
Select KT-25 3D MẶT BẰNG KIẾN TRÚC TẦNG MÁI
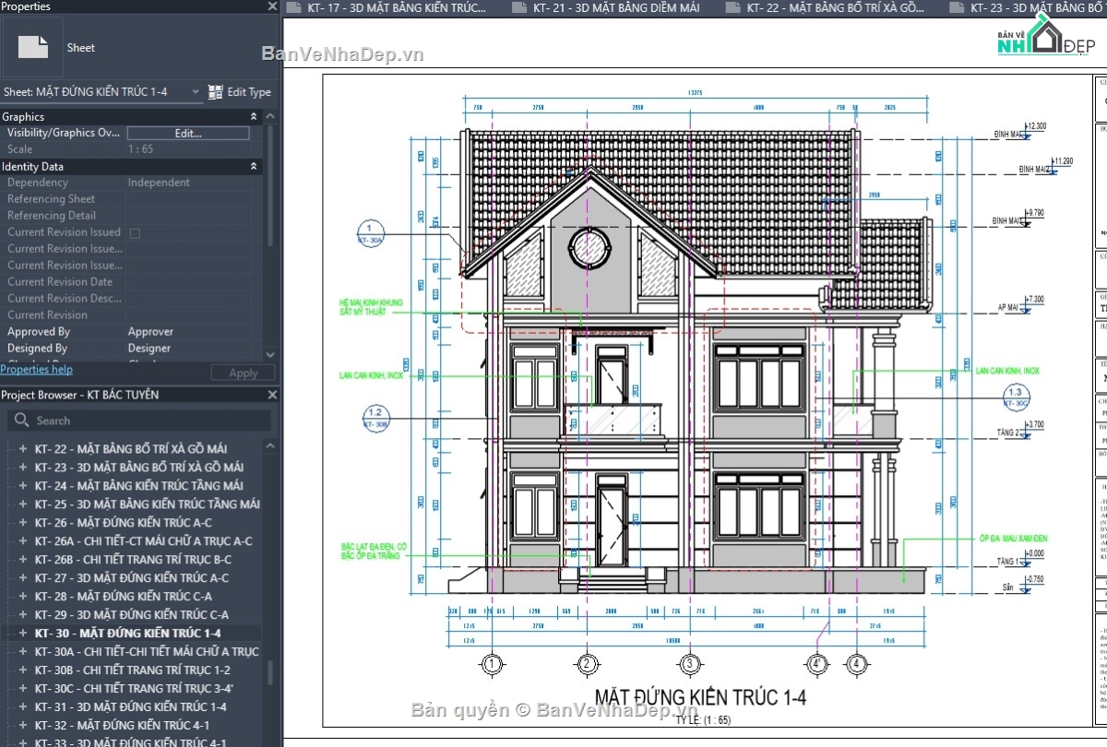coord(148,504)
